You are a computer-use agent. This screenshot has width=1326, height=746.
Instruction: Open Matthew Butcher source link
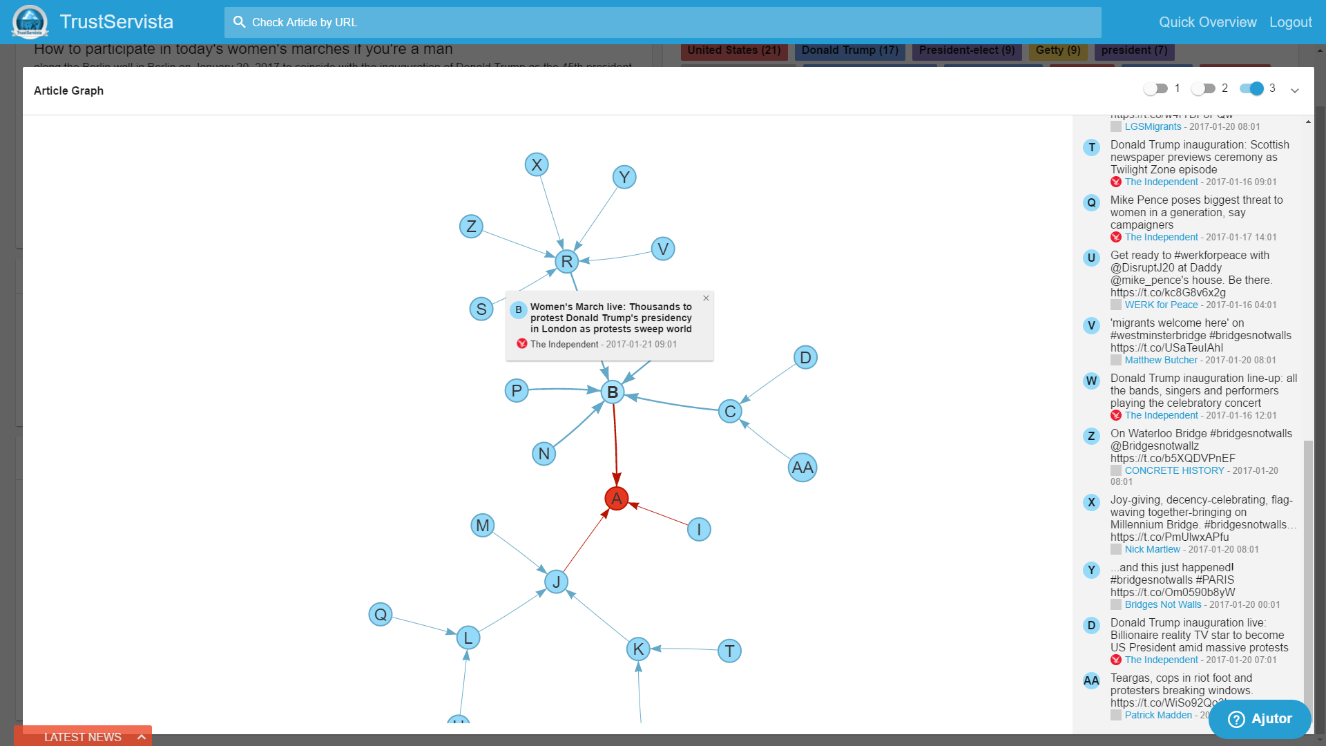[1161, 360]
